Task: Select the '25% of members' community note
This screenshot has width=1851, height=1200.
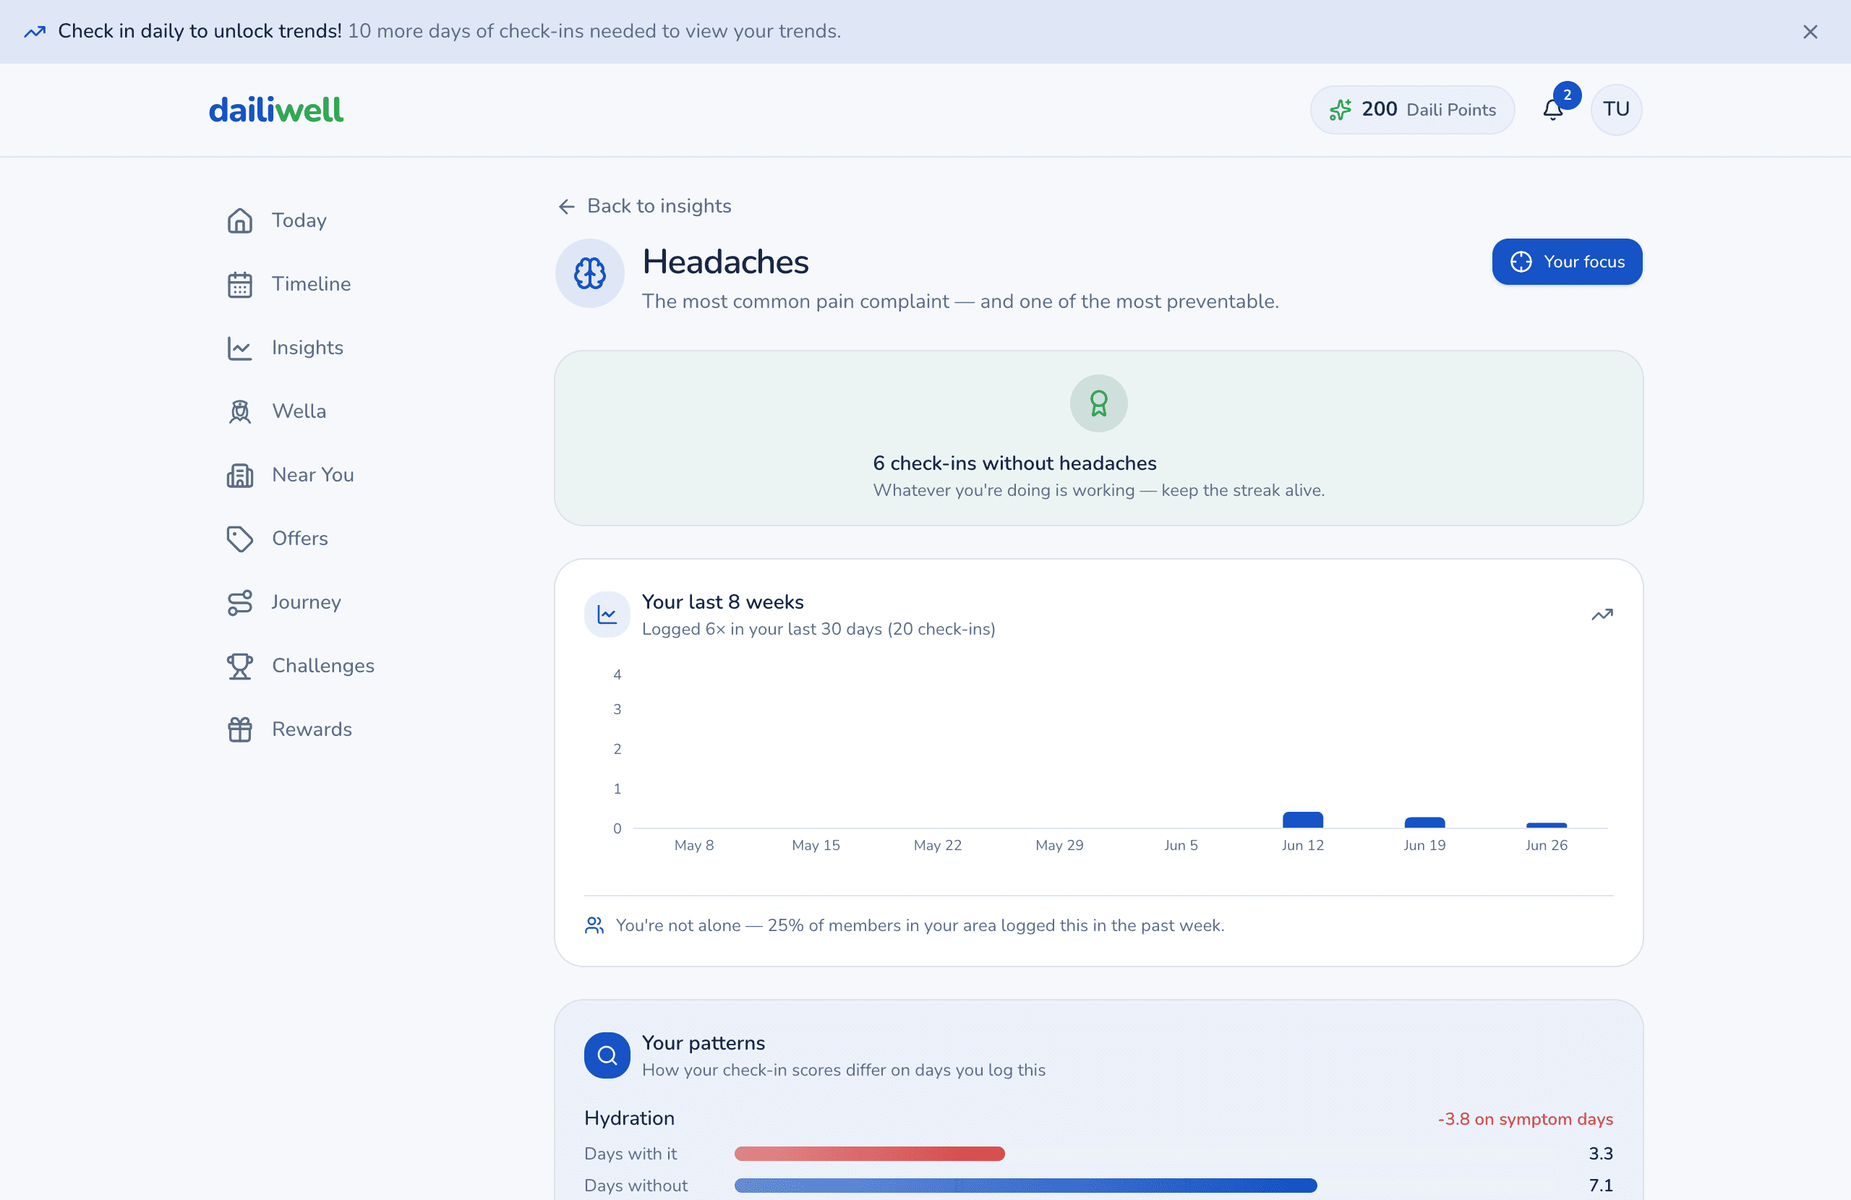Action: click(920, 925)
